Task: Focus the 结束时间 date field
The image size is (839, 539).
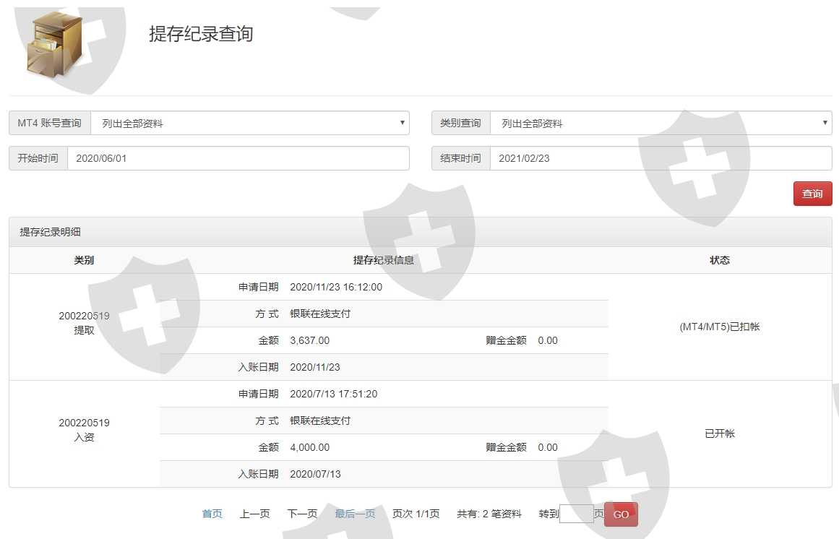Action: (661, 158)
